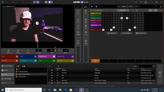Open the dropdown arrow beside purple toolbar button
Image resolution: width=164 pixels, height=92 pixels.
[x=52, y=2]
